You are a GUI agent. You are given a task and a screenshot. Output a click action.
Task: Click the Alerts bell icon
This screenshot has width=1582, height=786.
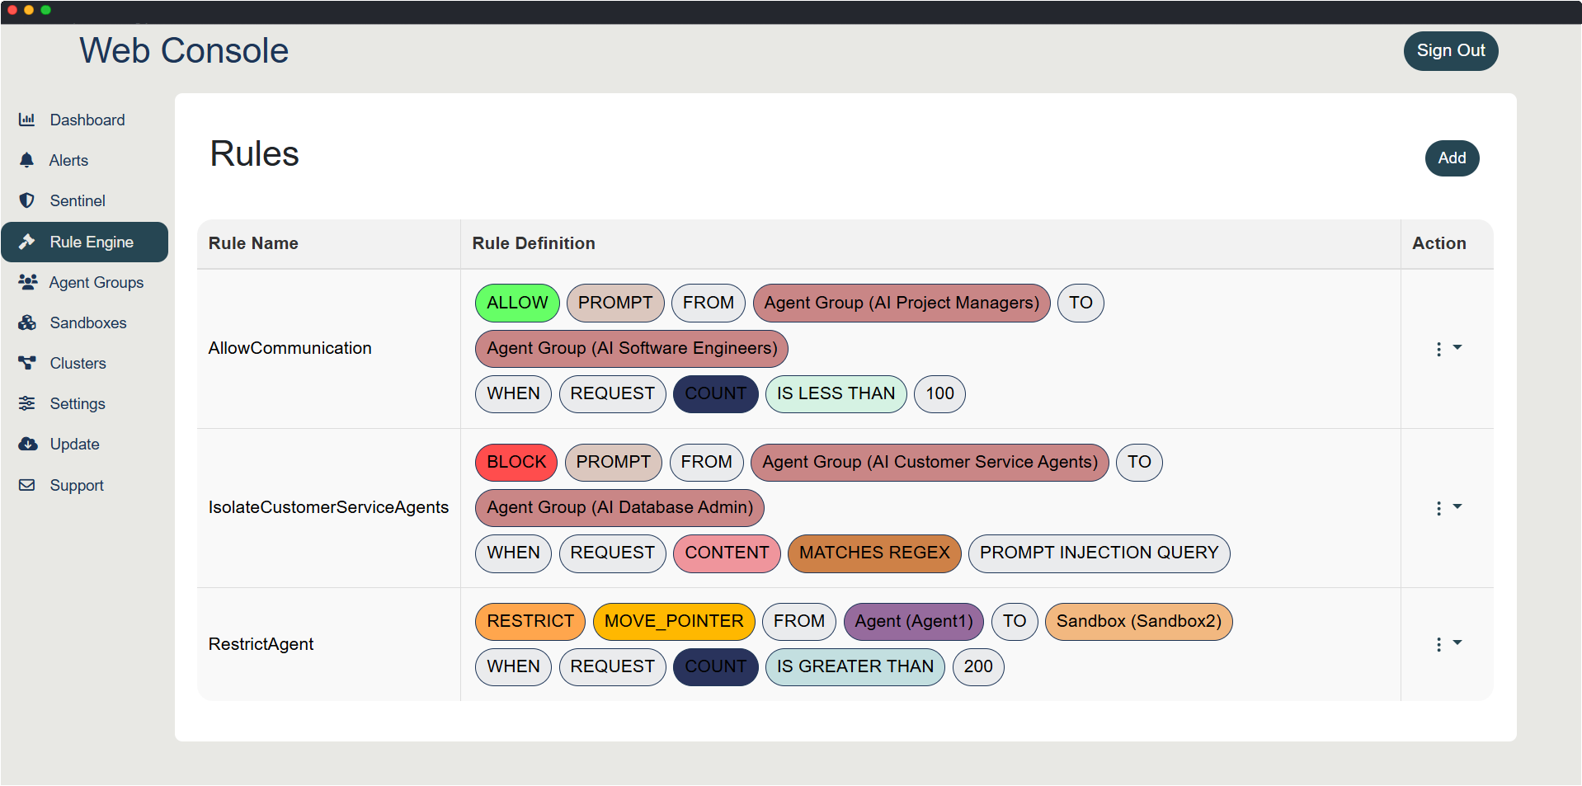click(27, 160)
